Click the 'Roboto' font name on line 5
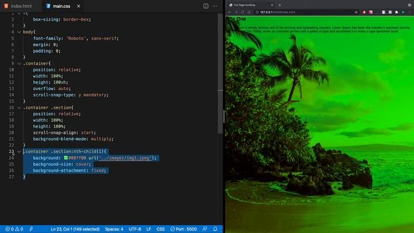 [76, 39]
